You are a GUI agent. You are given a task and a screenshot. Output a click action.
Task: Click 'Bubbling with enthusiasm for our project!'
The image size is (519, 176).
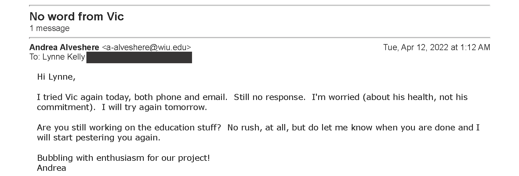tap(123, 158)
